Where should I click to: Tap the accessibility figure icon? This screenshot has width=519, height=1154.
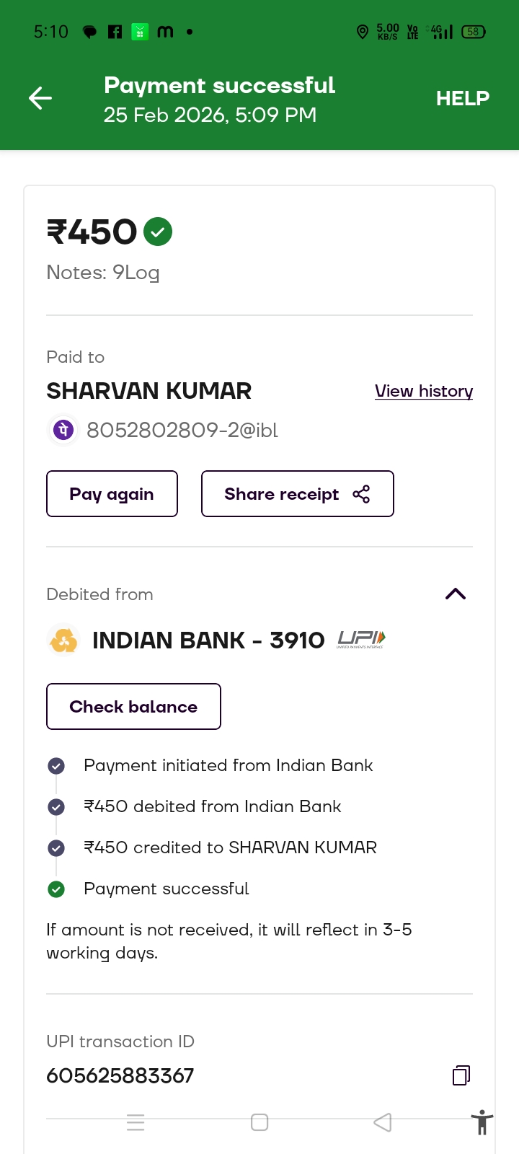[x=482, y=1122]
